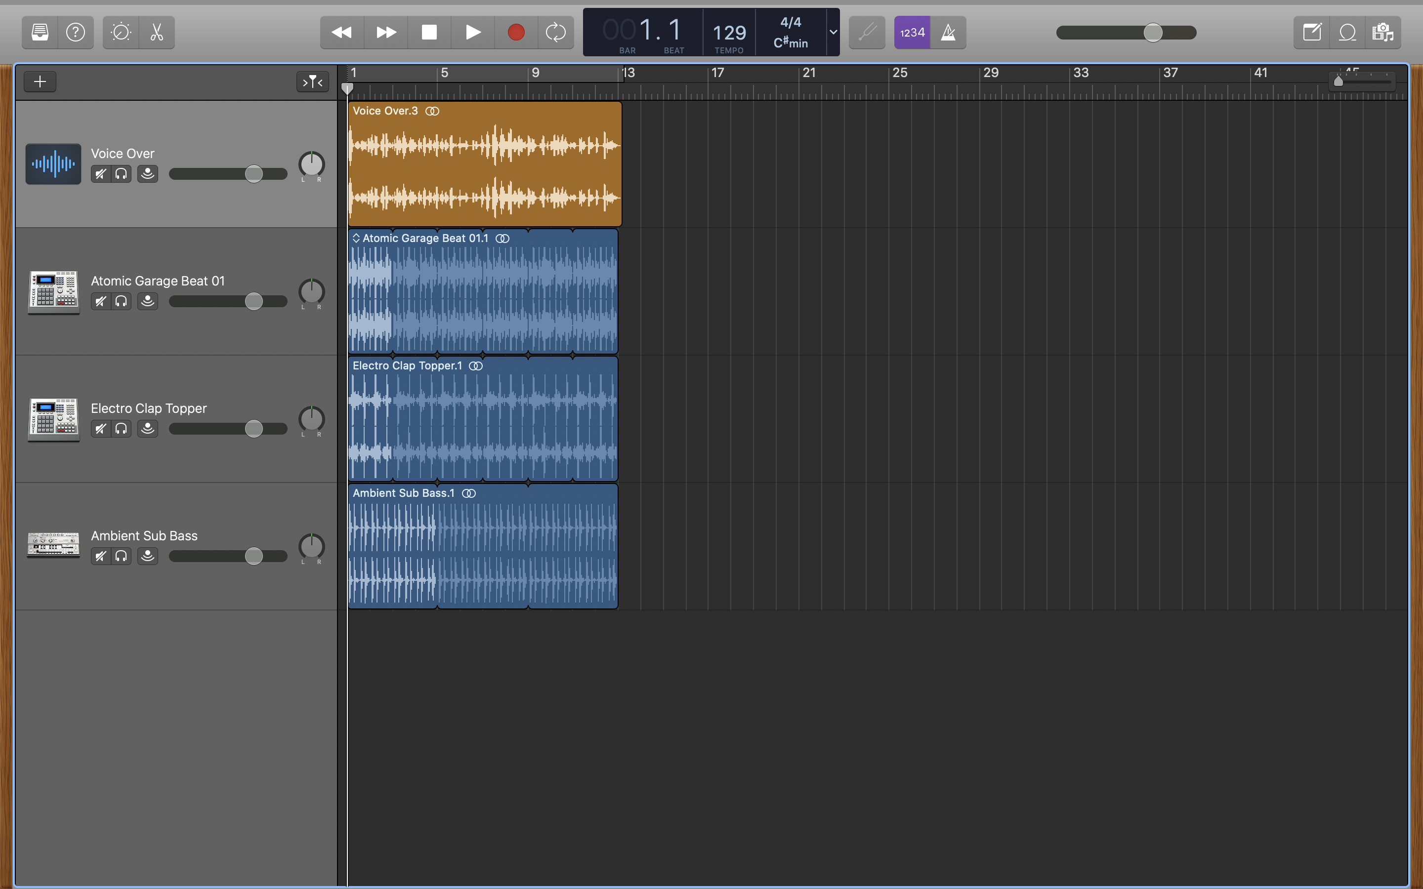
Task: Click the red Record button
Action: (x=516, y=32)
